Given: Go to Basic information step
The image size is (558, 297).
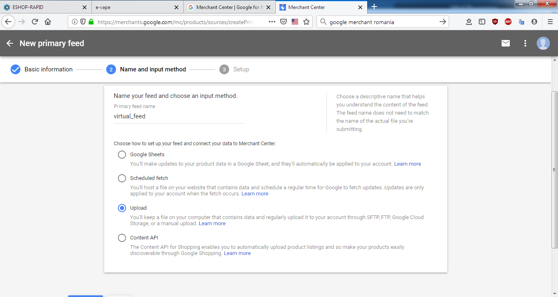Looking at the screenshot, I should coord(42,69).
